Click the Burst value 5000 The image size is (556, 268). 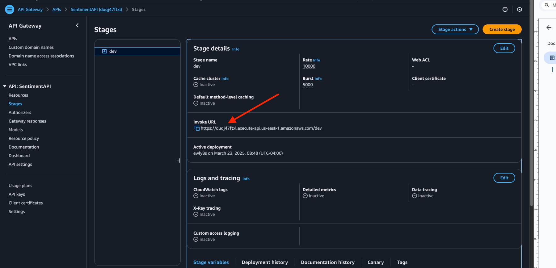[308, 85]
